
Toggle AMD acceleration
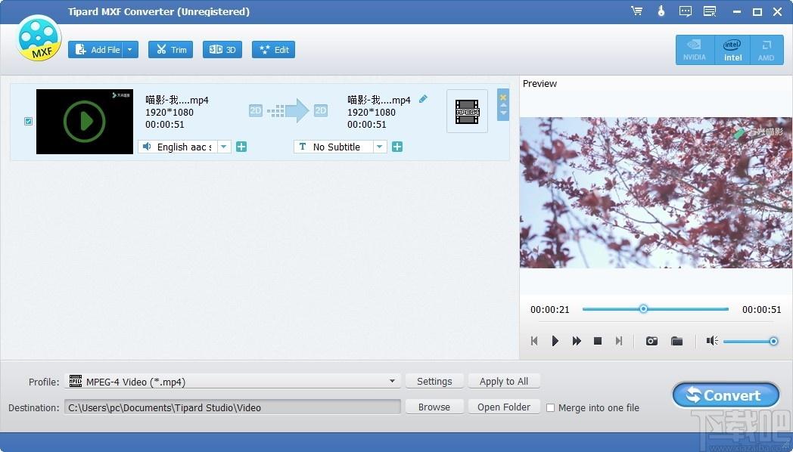pos(767,50)
